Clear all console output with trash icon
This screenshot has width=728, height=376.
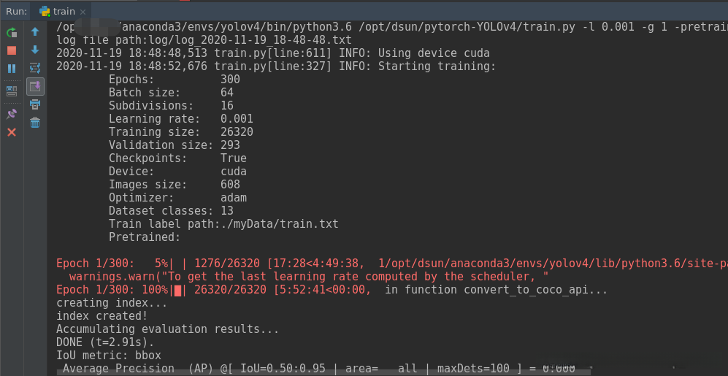click(35, 123)
